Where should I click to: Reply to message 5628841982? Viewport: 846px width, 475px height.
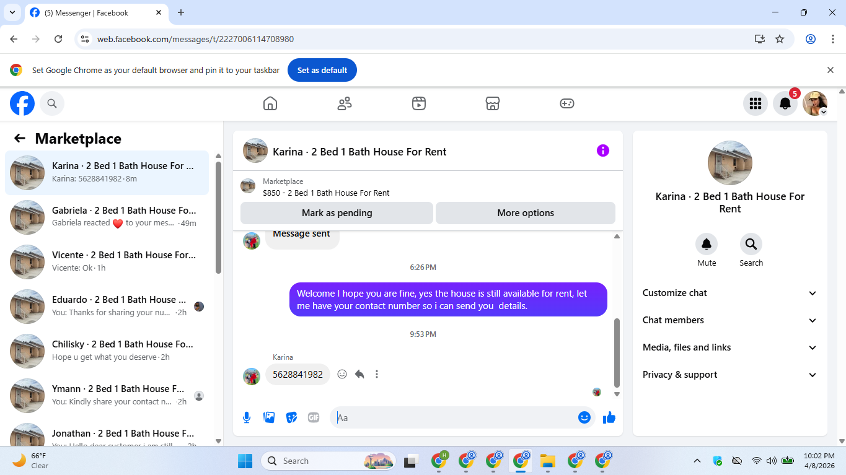pyautogui.click(x=359, y=374)
